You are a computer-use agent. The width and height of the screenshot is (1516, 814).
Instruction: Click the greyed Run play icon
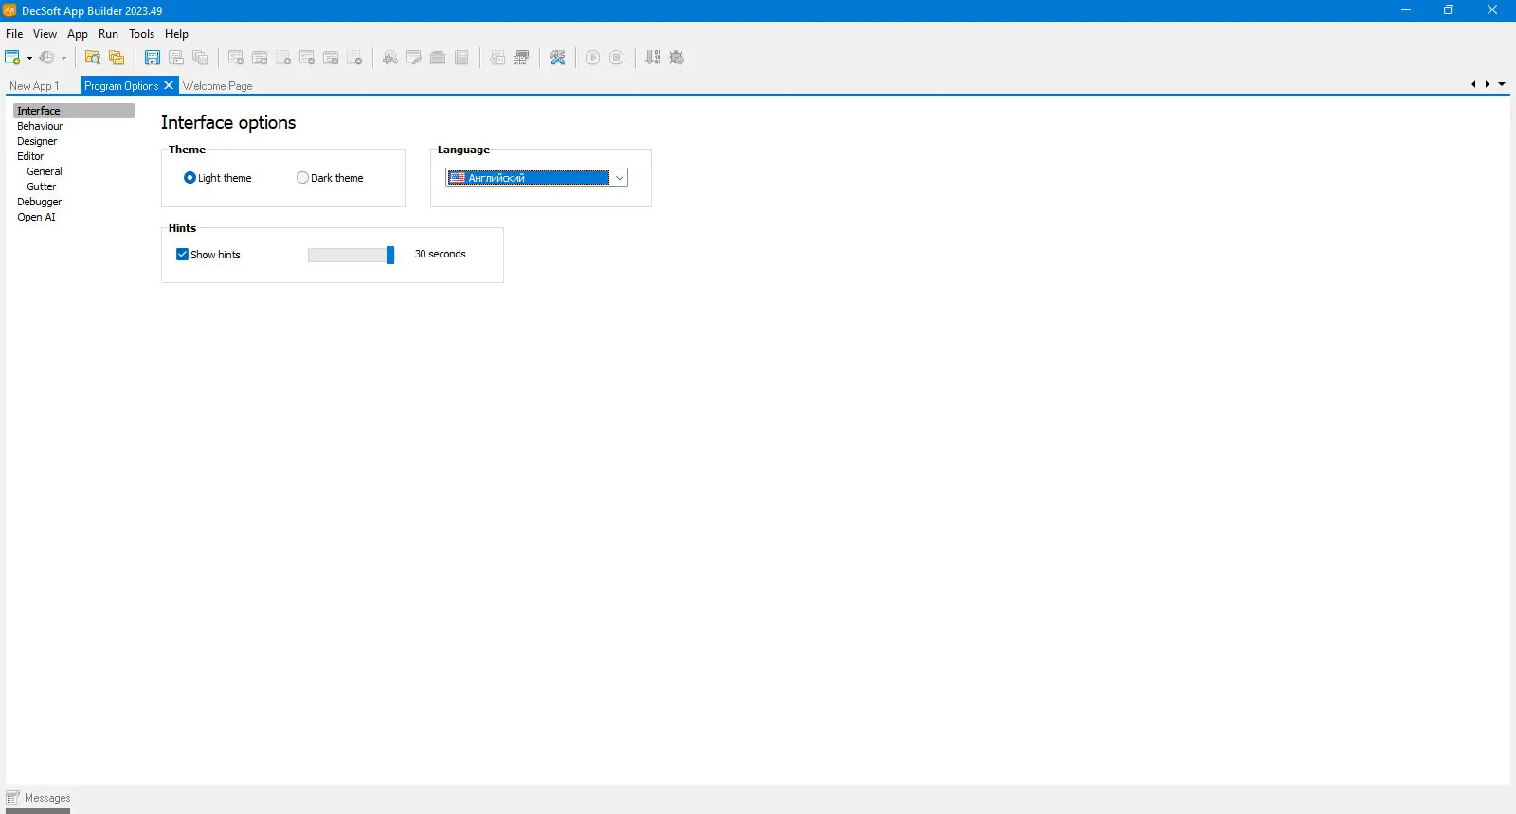click(593, 58)
